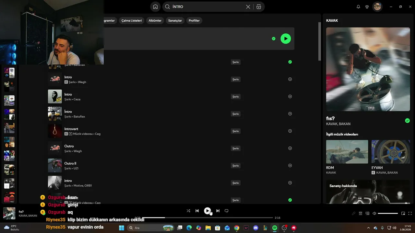Enter full screen player mode
This screenshot has height=233, width=415.
coord(410,214)
